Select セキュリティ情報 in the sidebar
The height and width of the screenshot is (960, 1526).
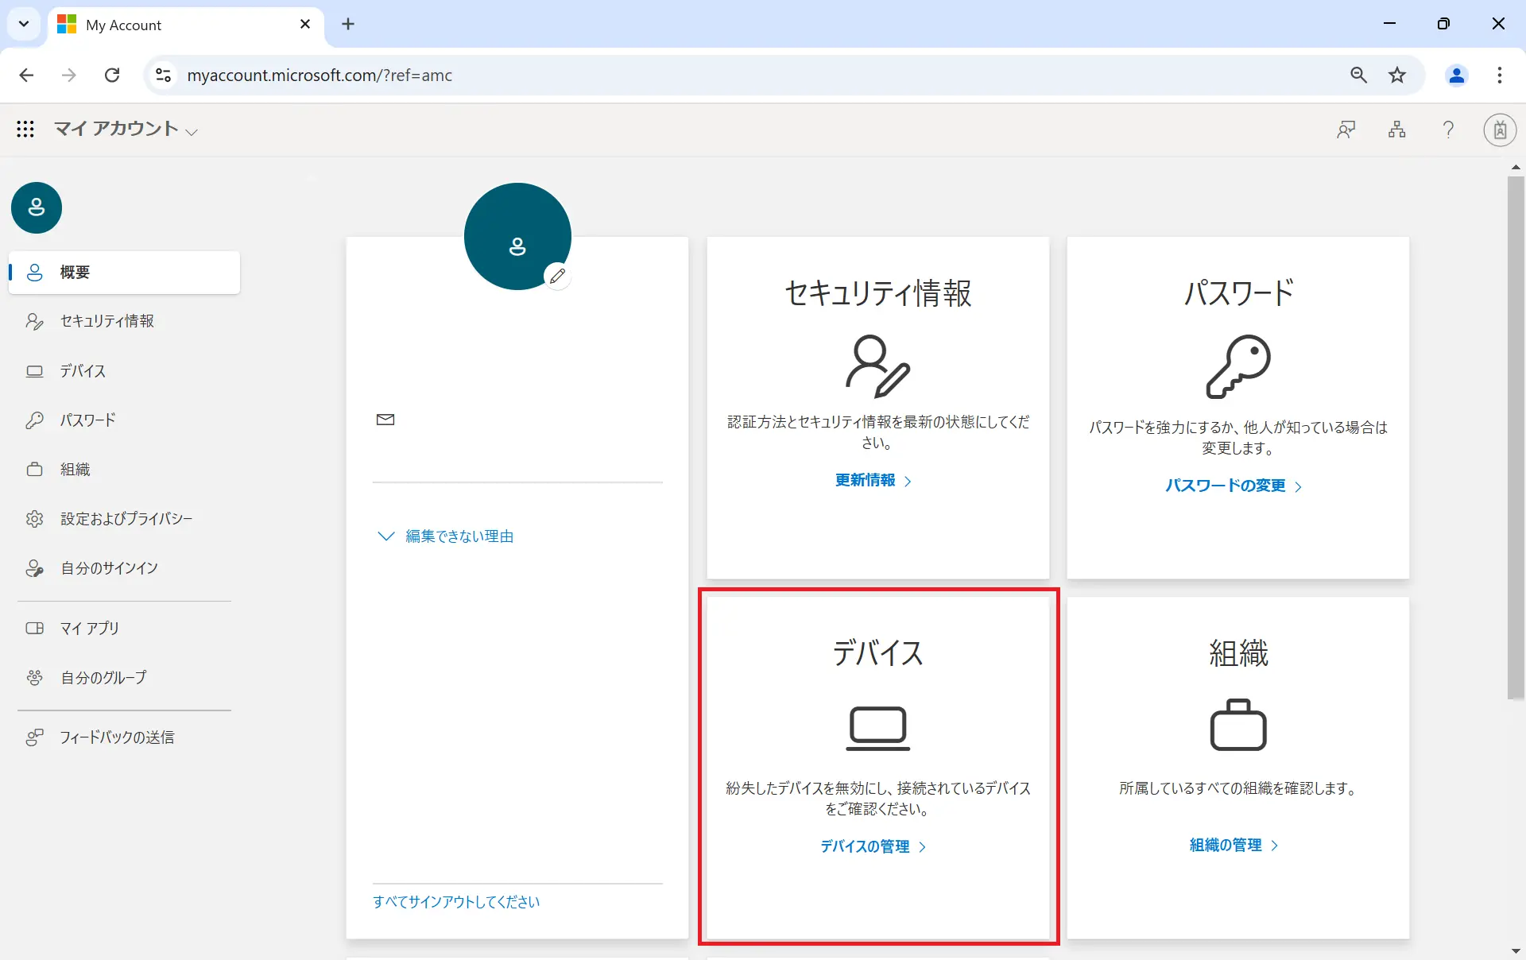[x=107, y=321]
